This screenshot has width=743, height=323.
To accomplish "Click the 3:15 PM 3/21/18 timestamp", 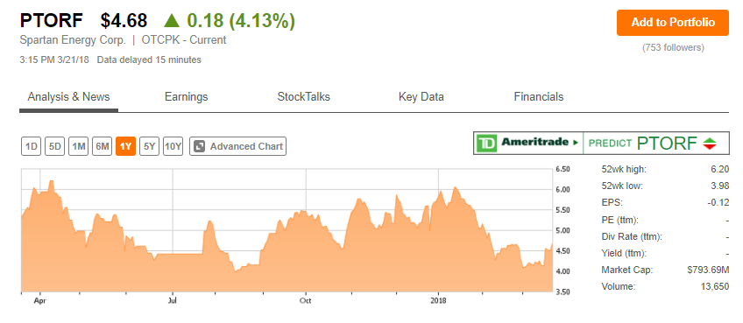I will [55, 60].
